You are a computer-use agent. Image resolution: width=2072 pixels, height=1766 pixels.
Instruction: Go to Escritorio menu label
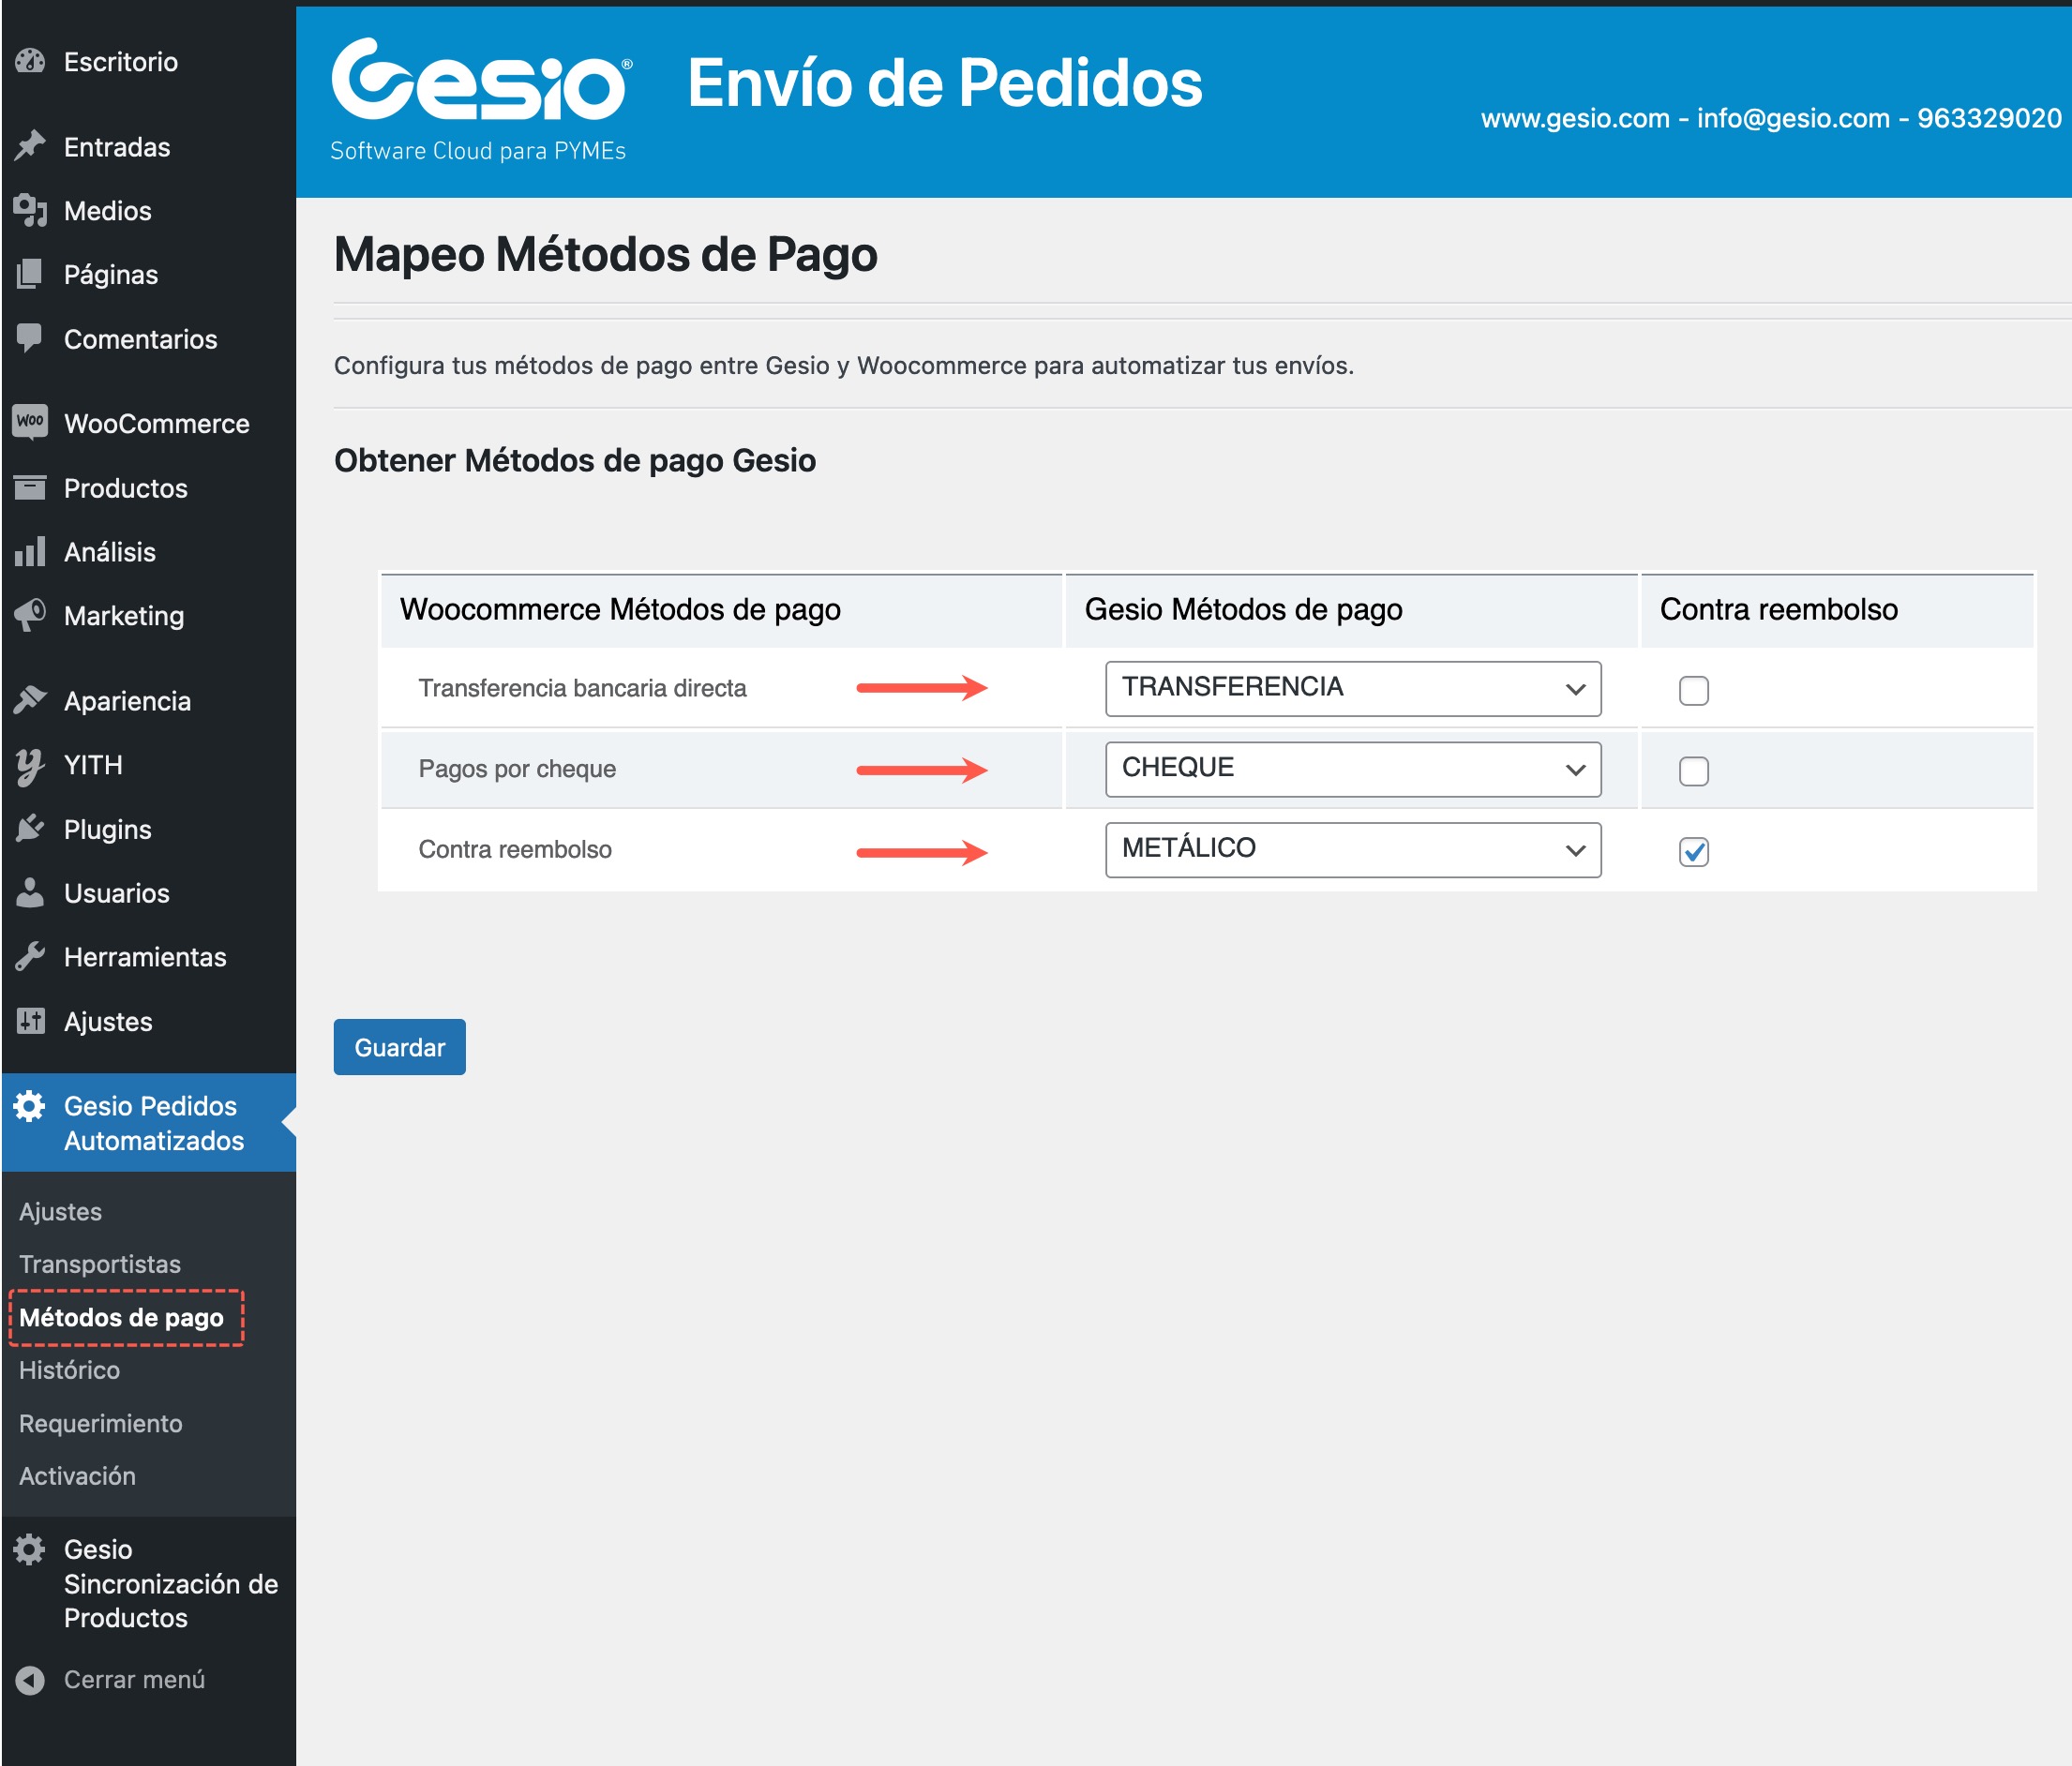pos(121,62)
